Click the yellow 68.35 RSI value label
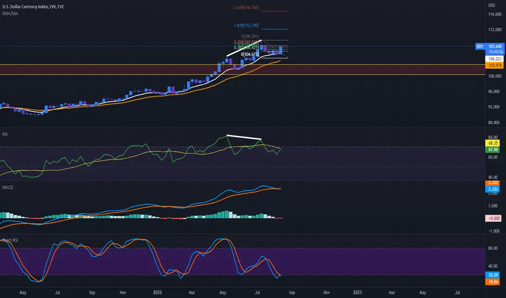 [x=492, y=143]
